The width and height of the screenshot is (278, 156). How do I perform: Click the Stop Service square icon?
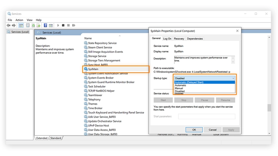click(x=63, y=25)
